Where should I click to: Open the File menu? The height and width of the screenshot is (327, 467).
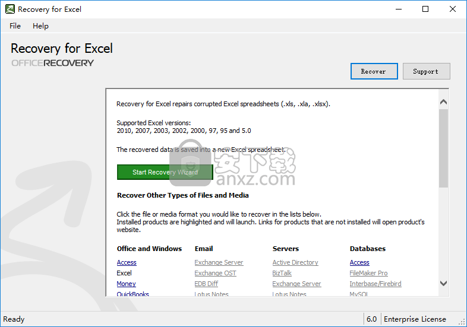[15, 26]
